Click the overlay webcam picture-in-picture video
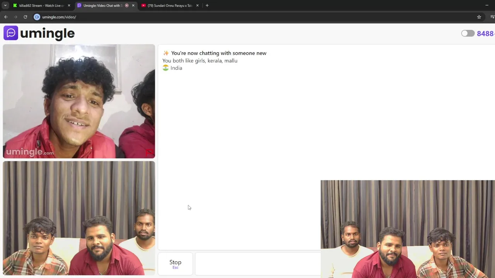495x278 pixels. (408, 229)
